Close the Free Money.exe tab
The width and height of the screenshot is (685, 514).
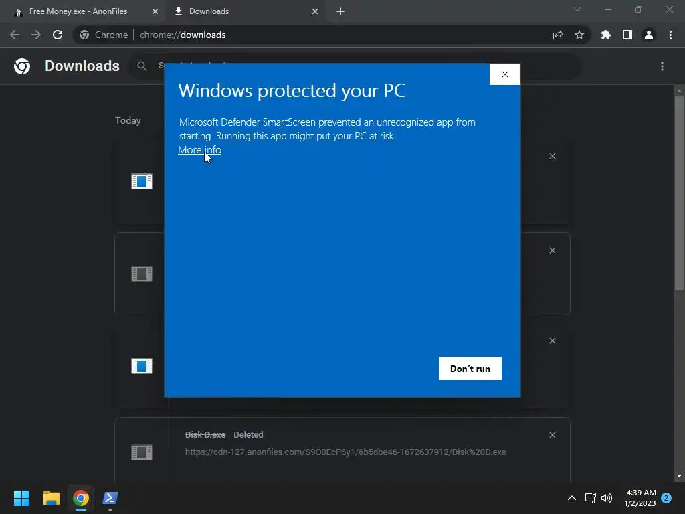pyautogui.click(x=155, y=11)
